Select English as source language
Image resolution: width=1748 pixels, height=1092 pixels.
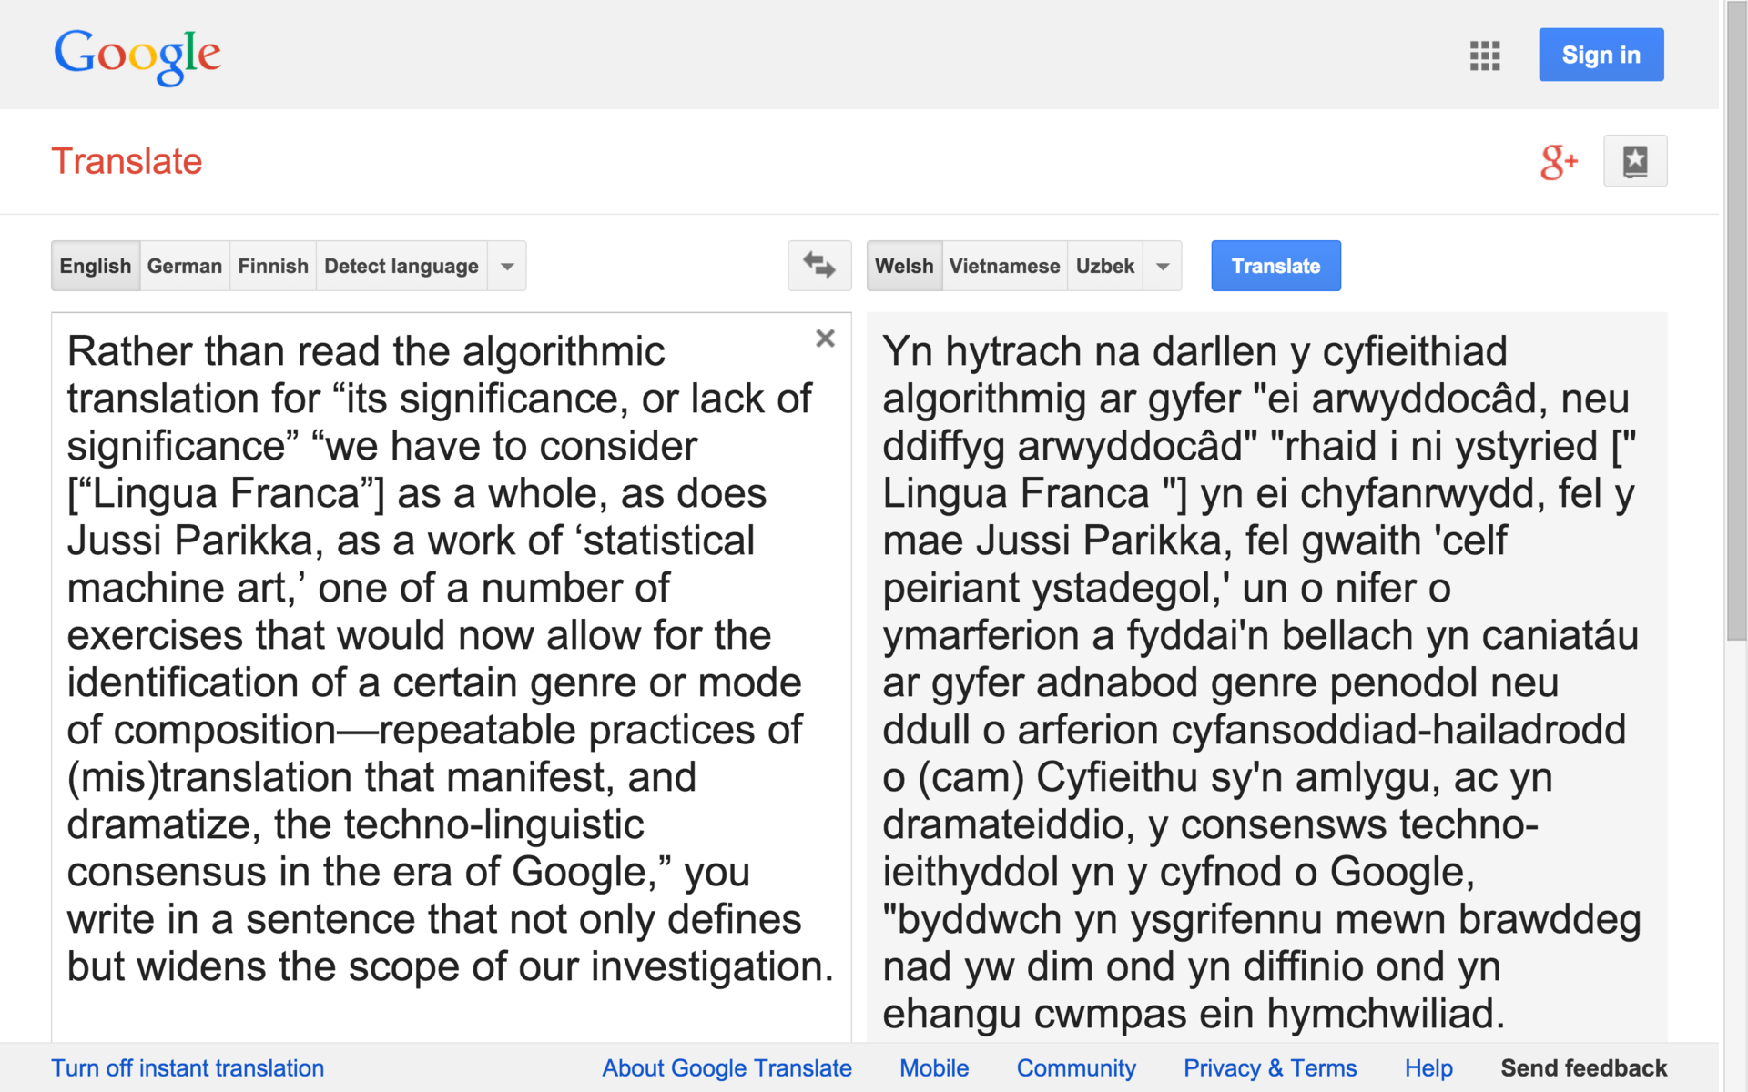pos(96,266)
